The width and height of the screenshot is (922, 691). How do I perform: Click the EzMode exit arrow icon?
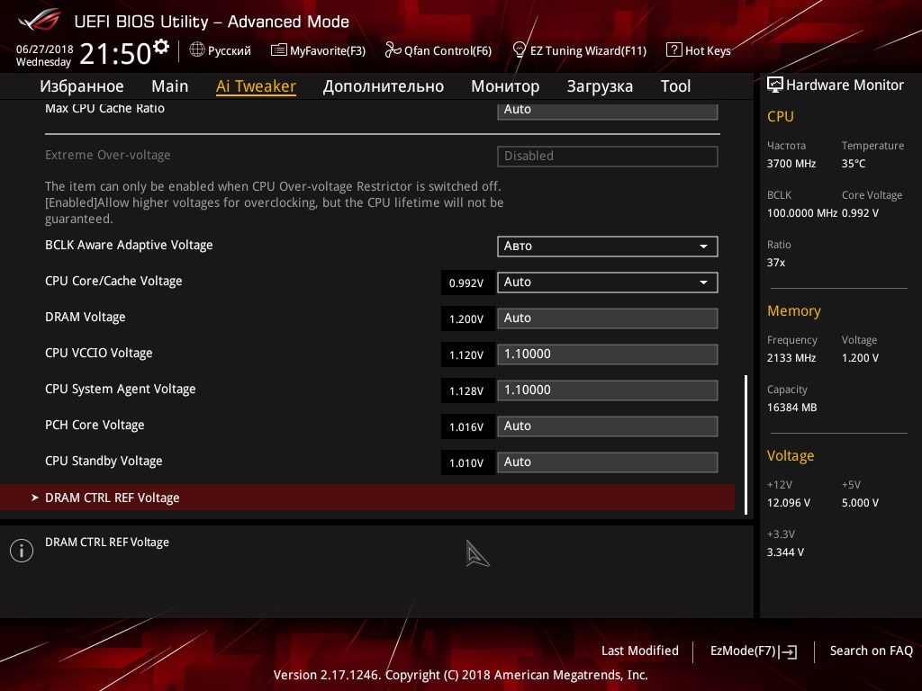pos(789,651)
